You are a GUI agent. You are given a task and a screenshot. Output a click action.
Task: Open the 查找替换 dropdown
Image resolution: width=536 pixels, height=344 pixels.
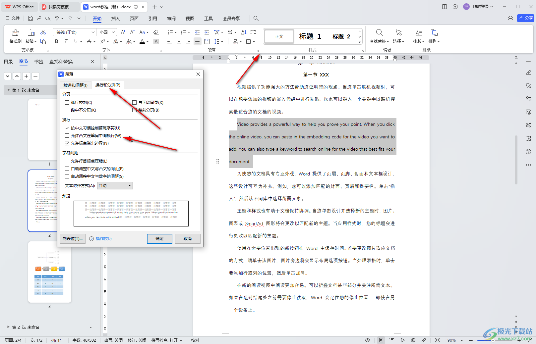(379, 41)
